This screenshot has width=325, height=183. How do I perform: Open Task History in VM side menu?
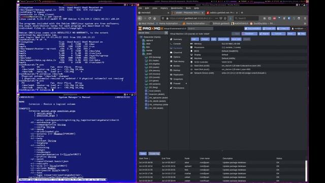[x=177, y=62]
